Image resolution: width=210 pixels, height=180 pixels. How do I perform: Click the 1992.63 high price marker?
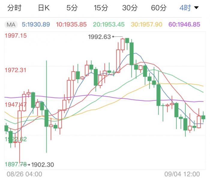coord(100,37)
